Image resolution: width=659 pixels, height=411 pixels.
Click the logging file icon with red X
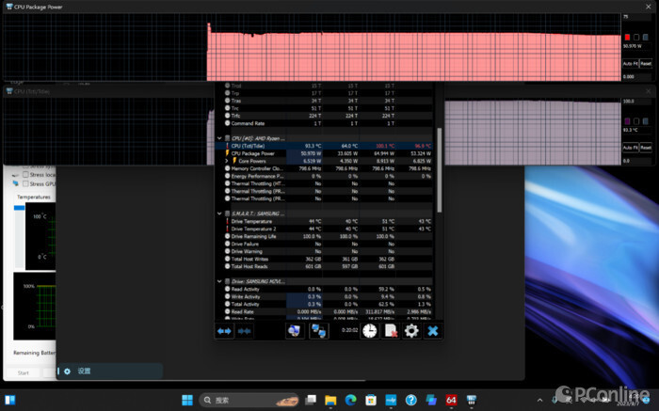[x=391, y=331]
